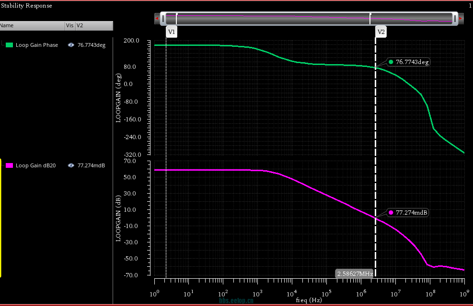Select the V1 marker label
Image resolution: width=473 pixels, height=306 pixels.
[172, 32]
